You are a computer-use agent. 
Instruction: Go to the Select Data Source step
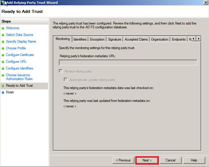click(x=20, y=35)
